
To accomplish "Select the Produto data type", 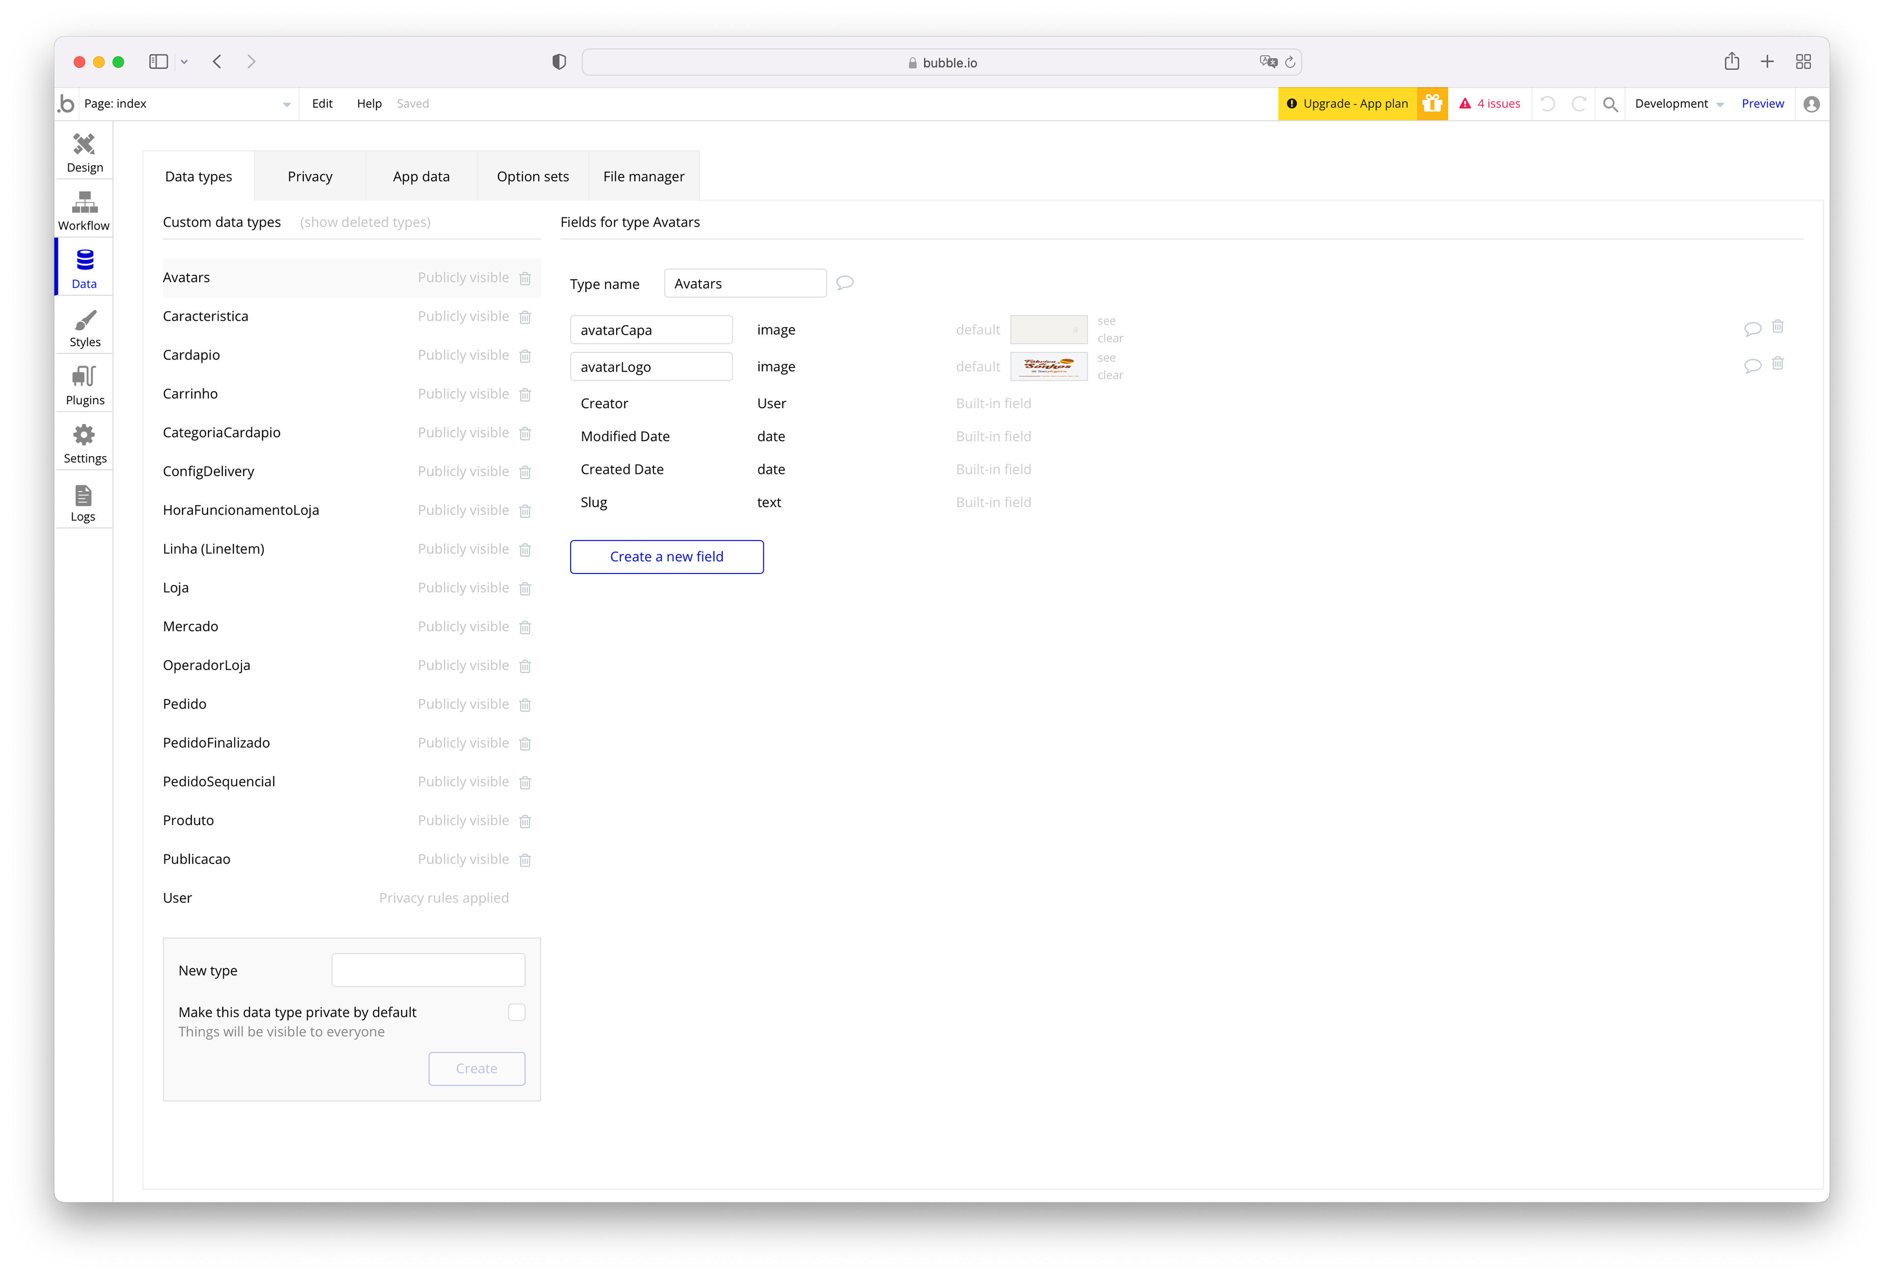I will pyautogui.click(x=351, y=821).
